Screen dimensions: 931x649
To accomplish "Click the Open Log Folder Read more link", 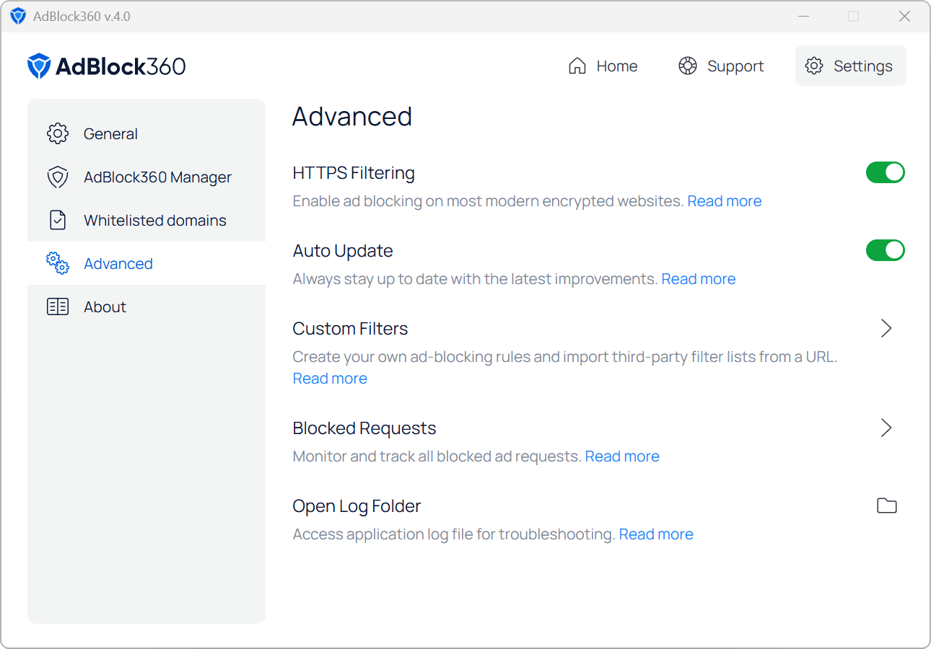I will pos(655,534).
